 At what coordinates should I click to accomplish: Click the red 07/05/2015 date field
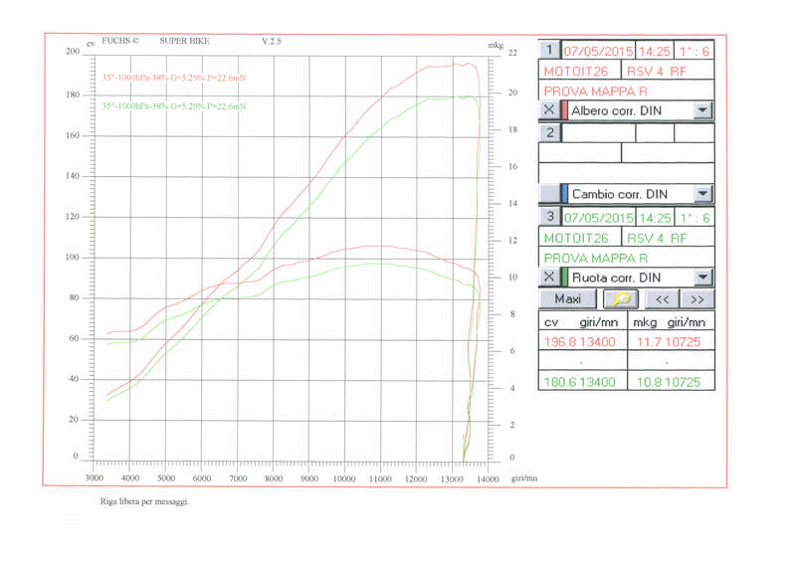point(598,50)
